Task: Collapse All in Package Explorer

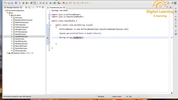Action: tap(26, 7)
